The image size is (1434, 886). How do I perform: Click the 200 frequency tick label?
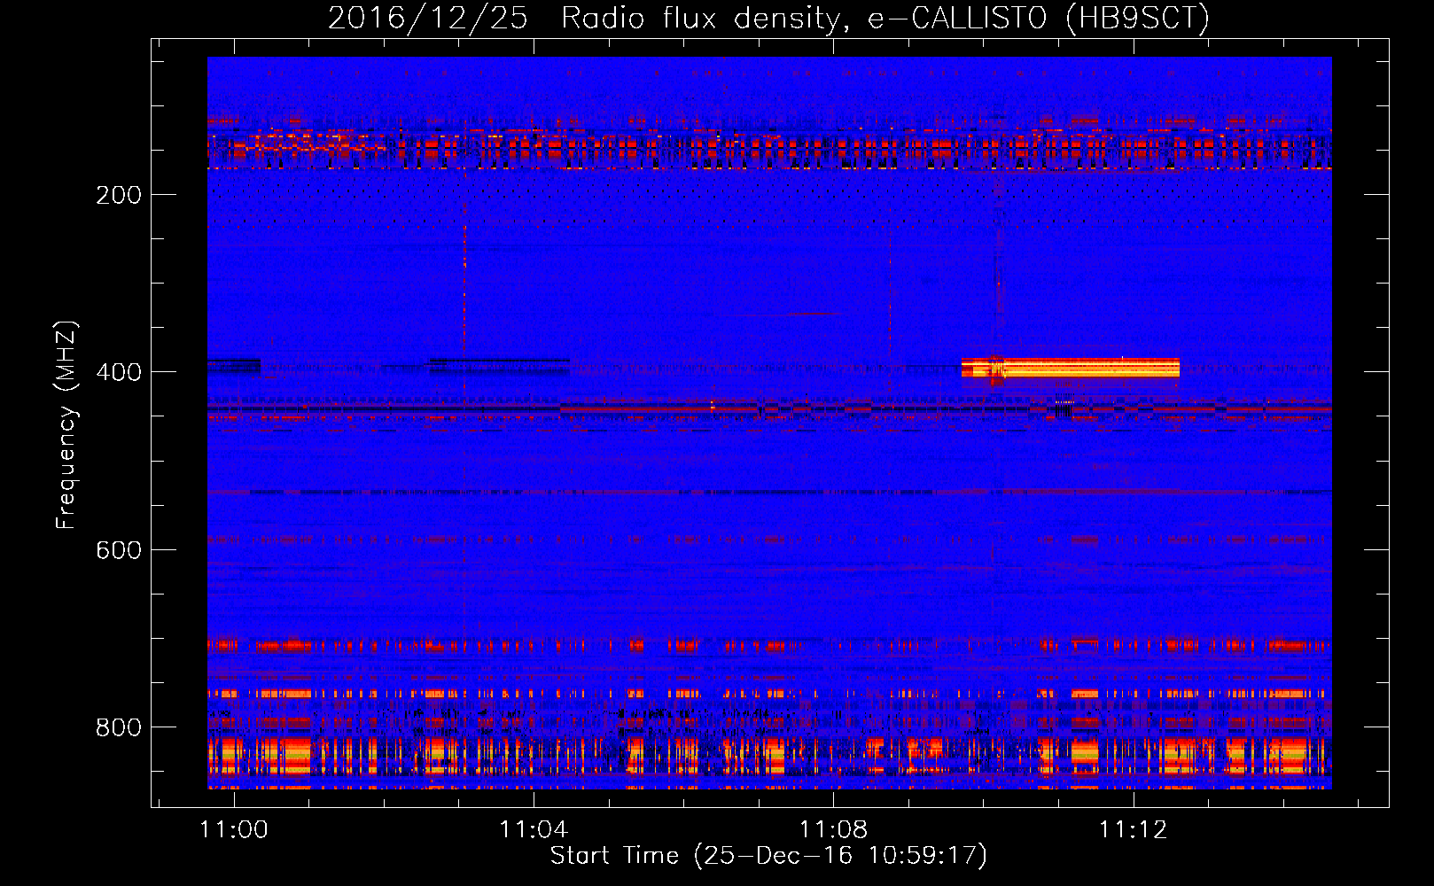tap(119, 195)
